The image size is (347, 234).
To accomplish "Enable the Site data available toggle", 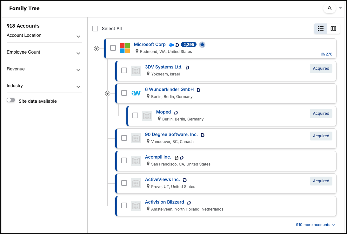I will pos(11,100).
